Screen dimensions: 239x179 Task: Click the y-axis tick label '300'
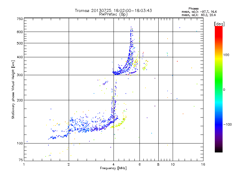(x=20, y=75)
